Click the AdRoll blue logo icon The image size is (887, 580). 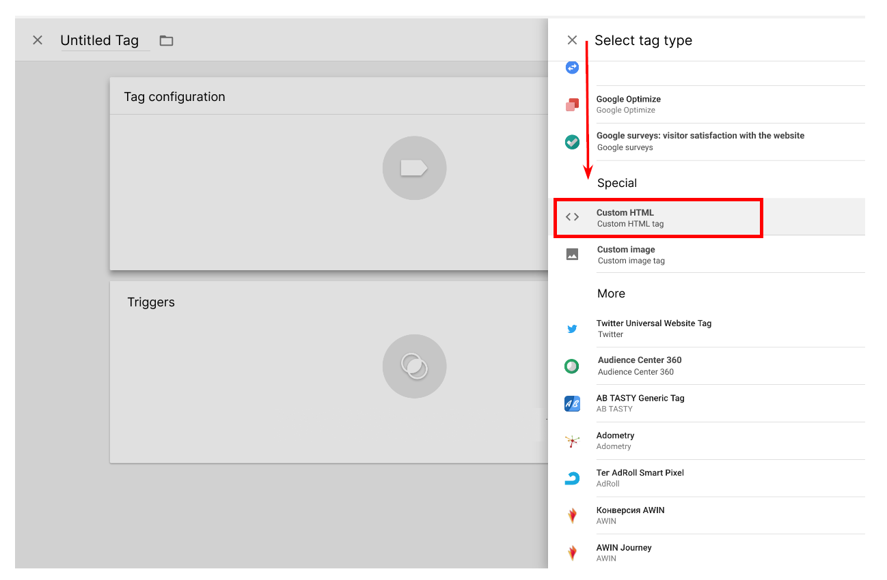(x=572, y=478)
